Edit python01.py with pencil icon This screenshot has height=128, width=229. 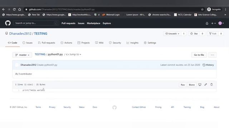[206, 85]
